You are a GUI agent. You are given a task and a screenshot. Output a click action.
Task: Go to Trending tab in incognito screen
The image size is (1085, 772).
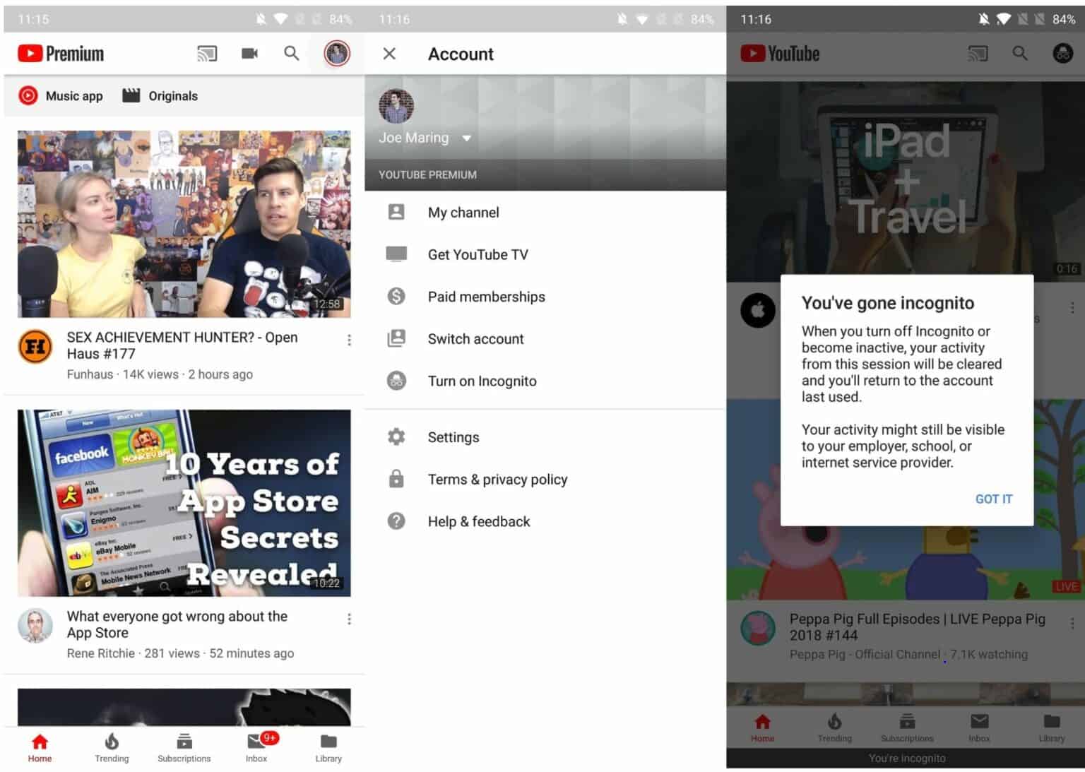pos(834,728)
